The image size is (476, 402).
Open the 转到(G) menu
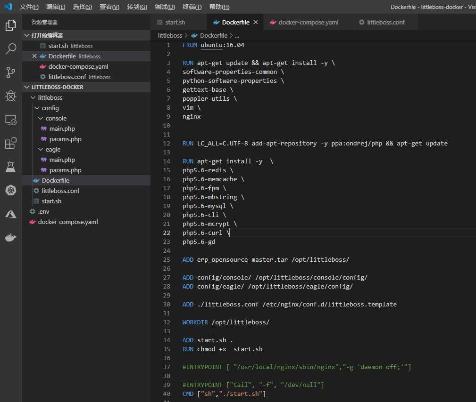pyautogui.click(x=137, y=7)
